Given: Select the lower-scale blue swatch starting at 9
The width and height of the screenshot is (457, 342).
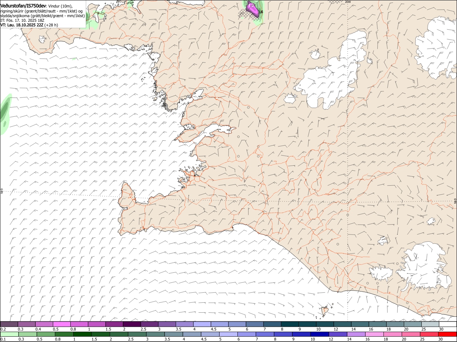Looking at the screenshot, I should [x=301, y=334].
